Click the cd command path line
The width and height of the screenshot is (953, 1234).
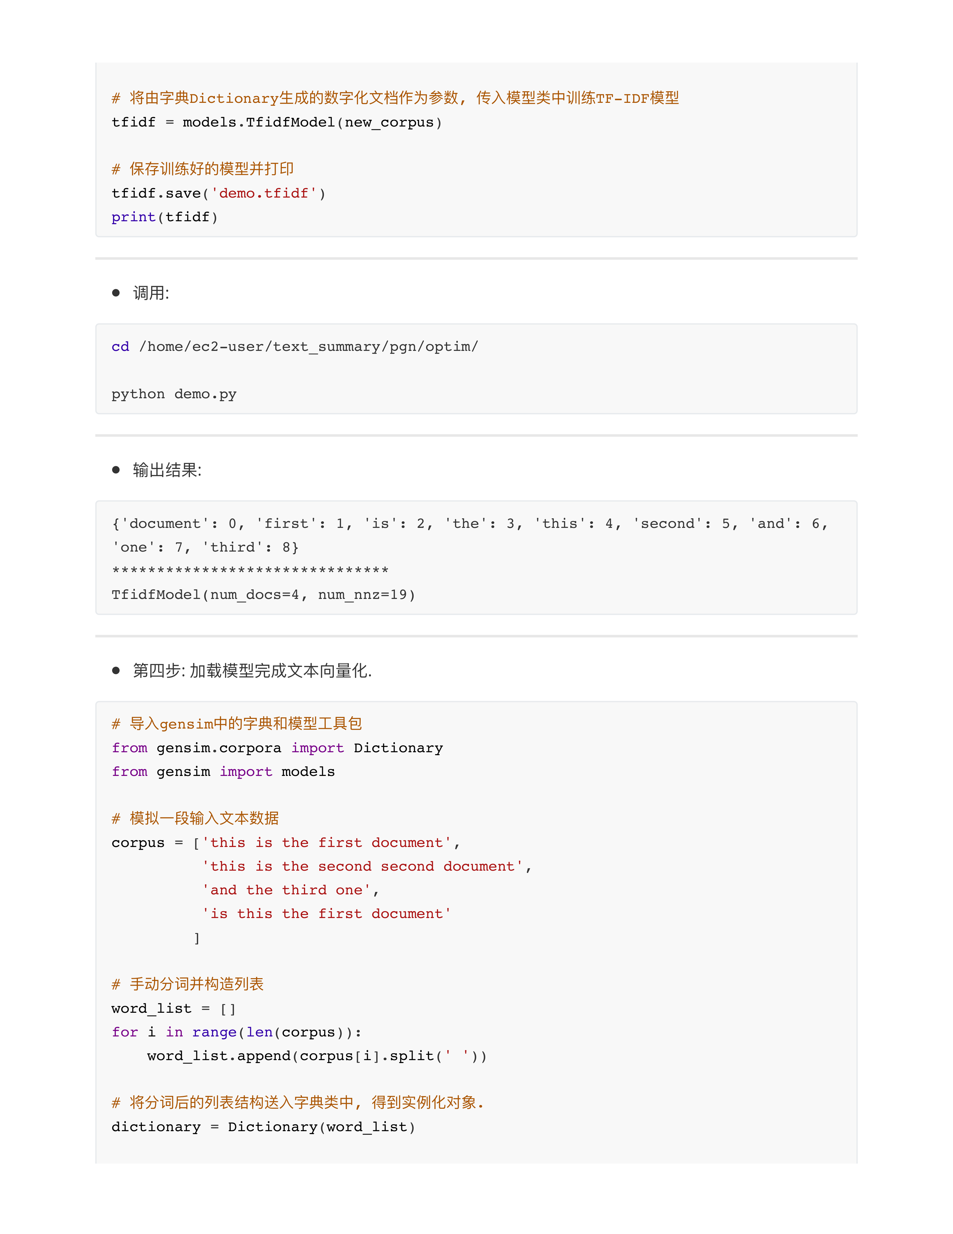[294, 346]
